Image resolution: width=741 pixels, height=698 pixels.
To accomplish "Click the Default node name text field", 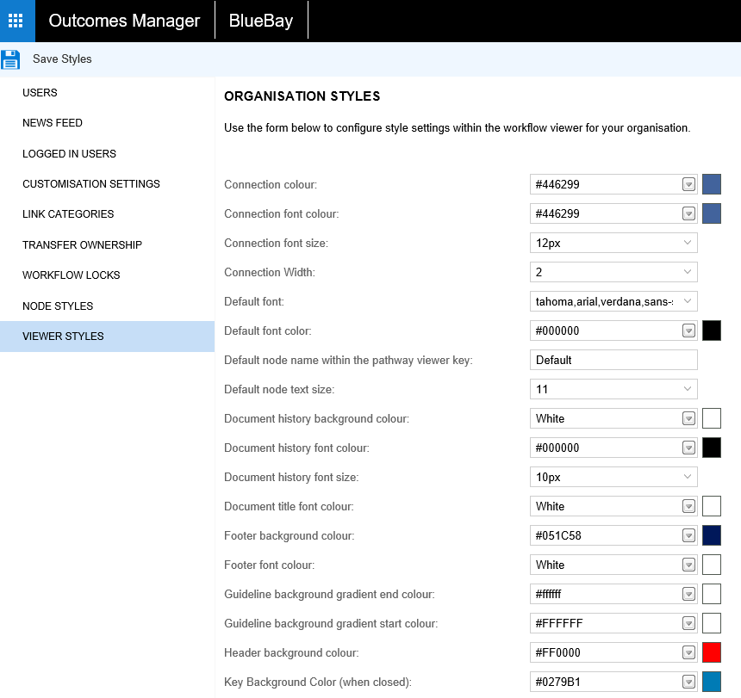I will click(x=613, y=360).
